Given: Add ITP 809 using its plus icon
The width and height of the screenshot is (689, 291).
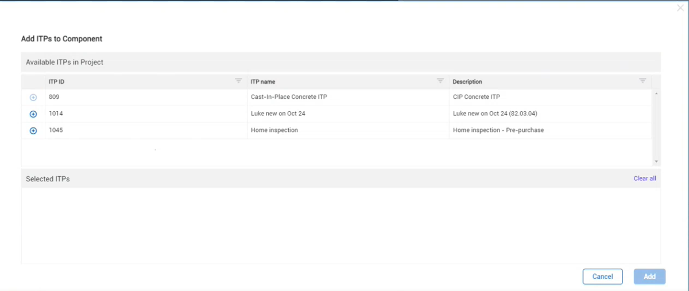Looking at the screenshot, I should coord(33,98).
